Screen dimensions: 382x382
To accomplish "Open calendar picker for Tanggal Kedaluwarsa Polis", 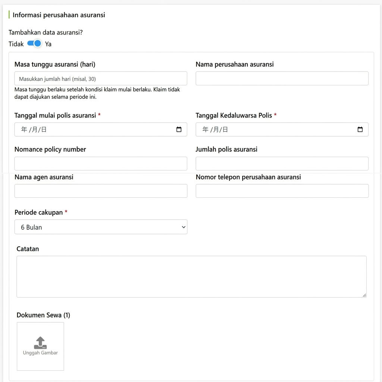I will pos(360,129).
